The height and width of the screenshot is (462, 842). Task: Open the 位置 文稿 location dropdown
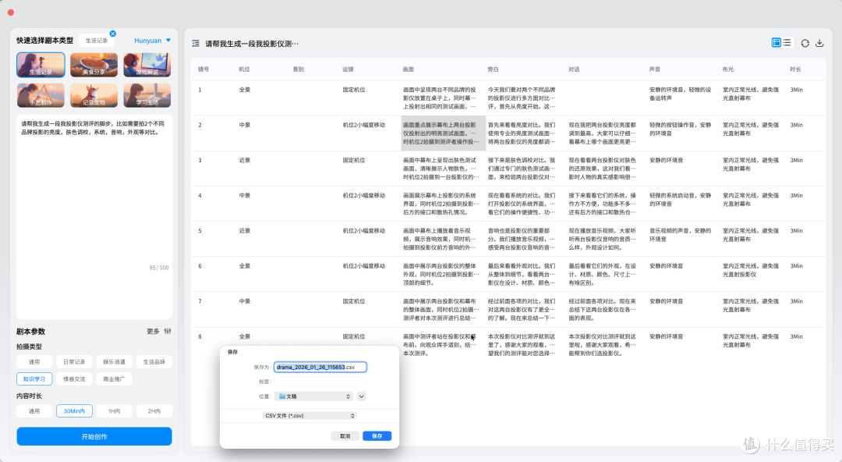pos(314,396)
